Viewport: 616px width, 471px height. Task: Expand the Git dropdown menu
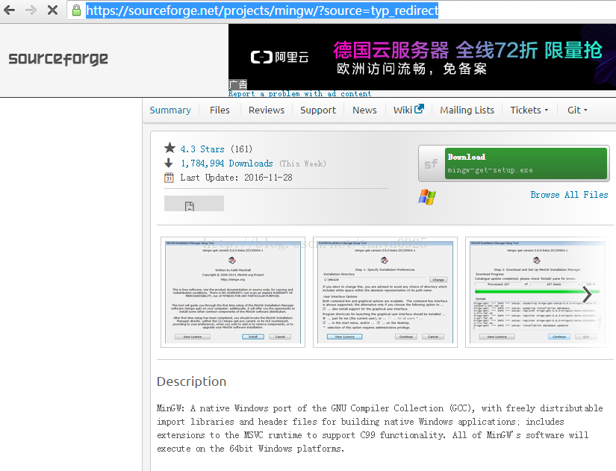[577, 110]
